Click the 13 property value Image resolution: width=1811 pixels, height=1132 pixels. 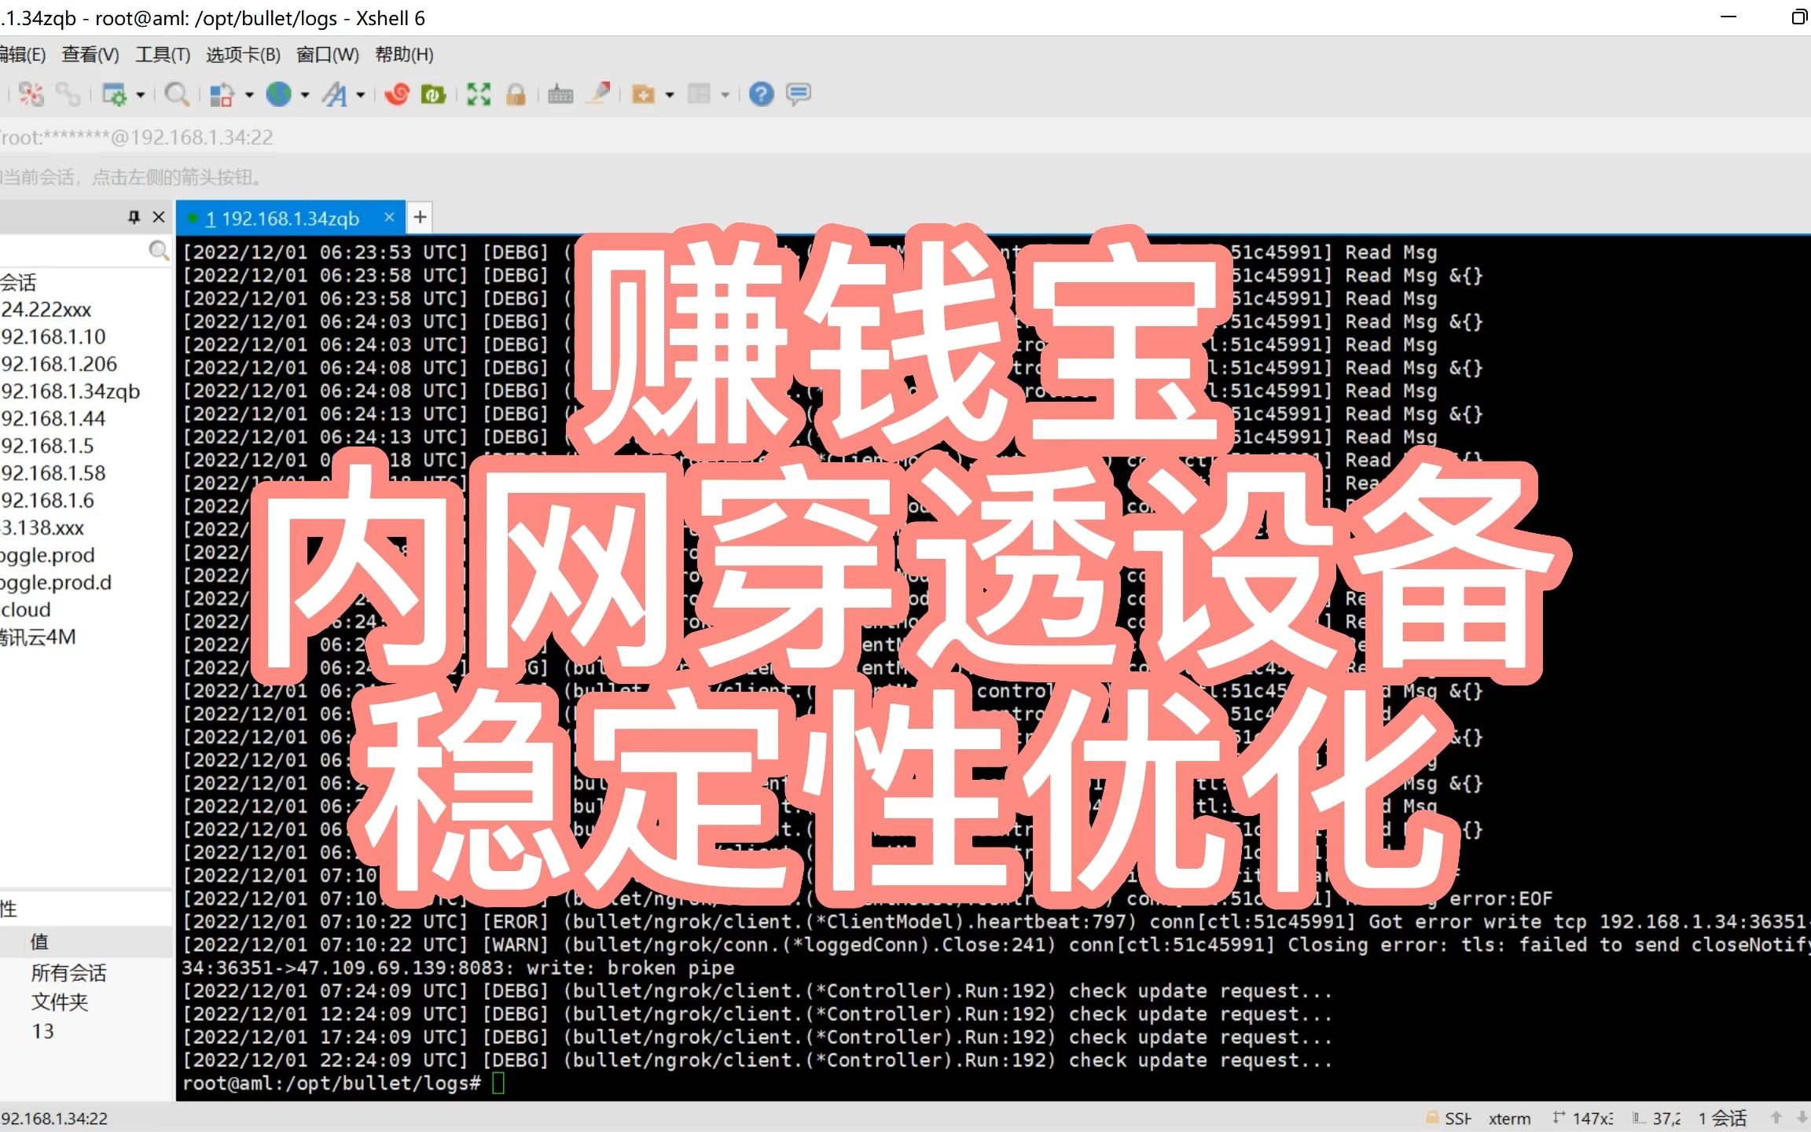pos(42,1031)
